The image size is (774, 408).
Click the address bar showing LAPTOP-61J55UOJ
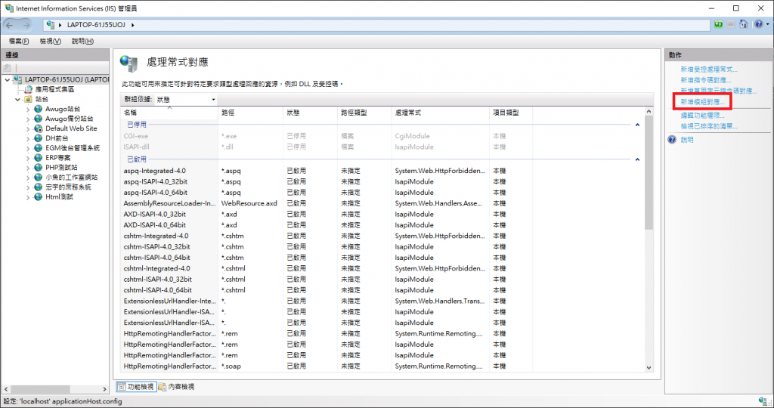point(376,25)
